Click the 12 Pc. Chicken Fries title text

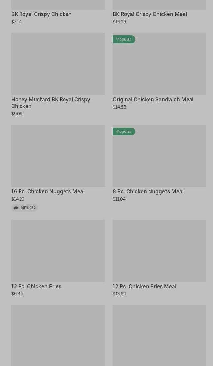pyautogui.click(x=36, y=286)
